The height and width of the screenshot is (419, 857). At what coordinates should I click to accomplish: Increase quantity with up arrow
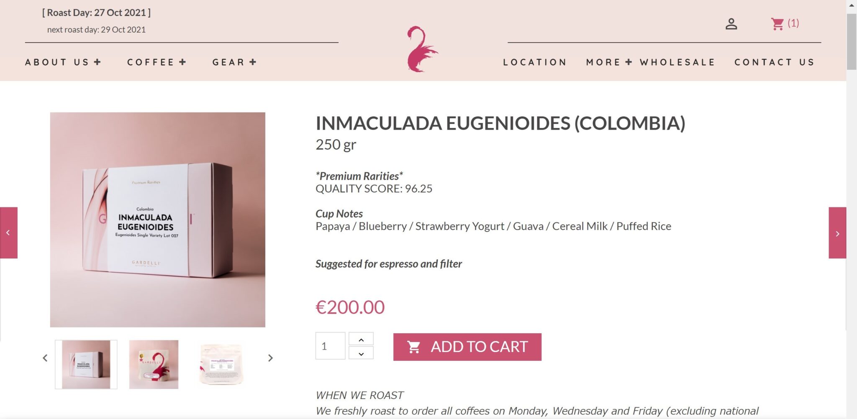coord(361,339)
